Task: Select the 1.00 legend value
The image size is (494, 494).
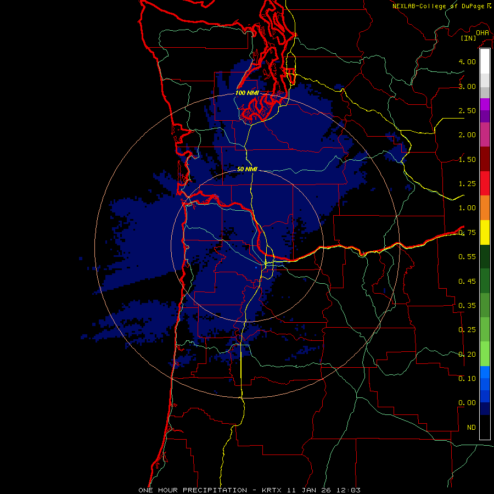Action: click(x=467, y=208)
